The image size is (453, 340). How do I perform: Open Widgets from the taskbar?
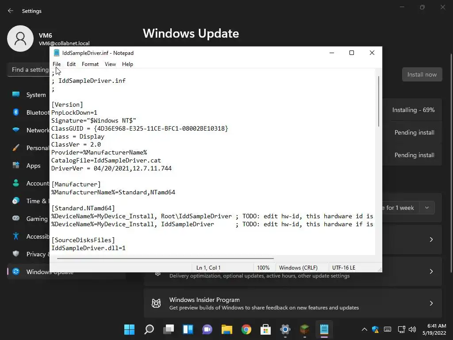(x=188, y=329)
